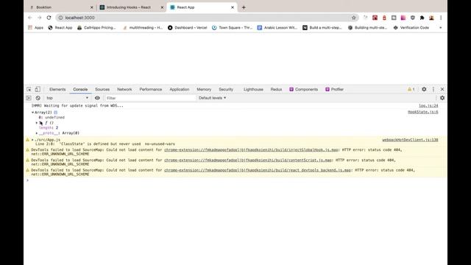Image resolution: width=471 pixels, height=265 pixels.
Task: Select the Console tab
Action: (80, 89)
